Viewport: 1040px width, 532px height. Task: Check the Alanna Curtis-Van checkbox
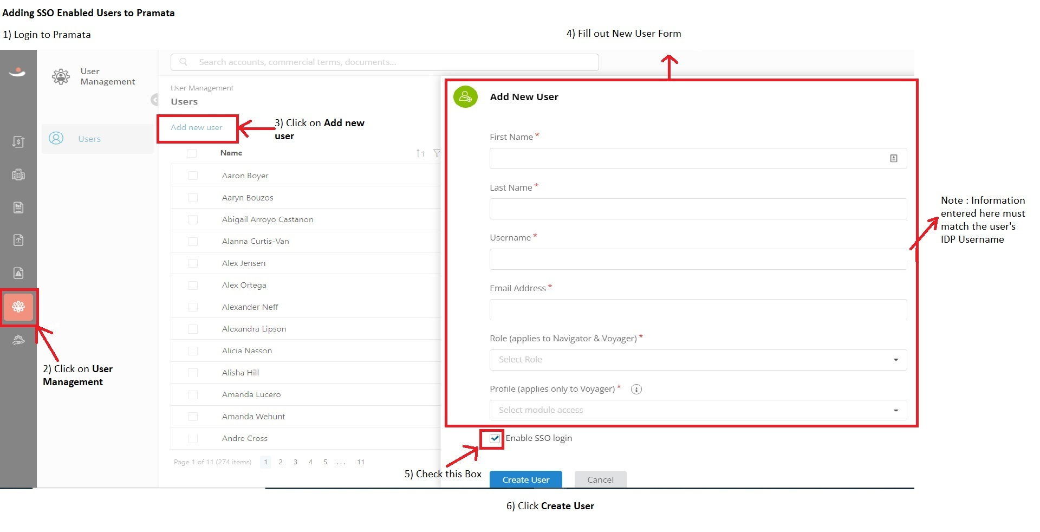tap(192, 242)
